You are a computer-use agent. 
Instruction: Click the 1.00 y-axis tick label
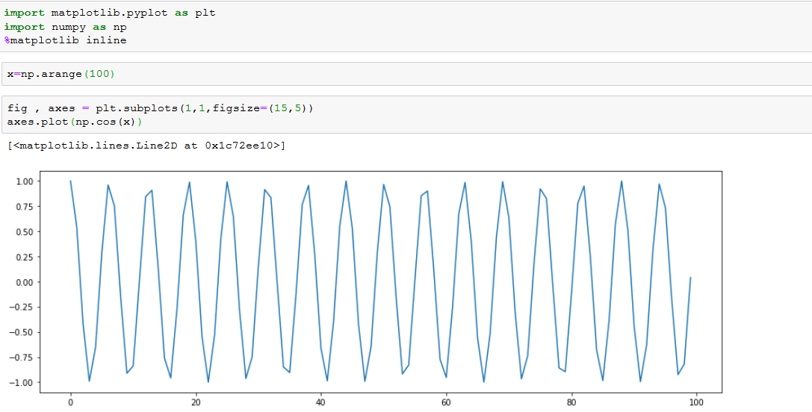[25, 181]
